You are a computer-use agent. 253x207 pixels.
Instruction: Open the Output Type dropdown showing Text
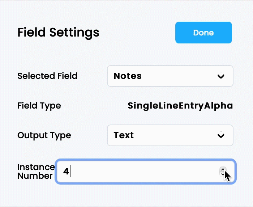[x=170, y=135]
